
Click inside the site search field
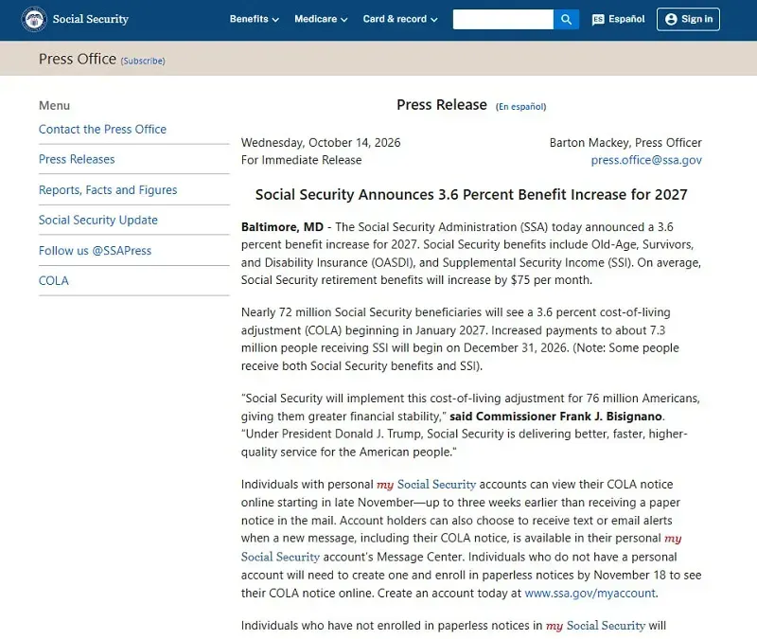click(503, 19)
